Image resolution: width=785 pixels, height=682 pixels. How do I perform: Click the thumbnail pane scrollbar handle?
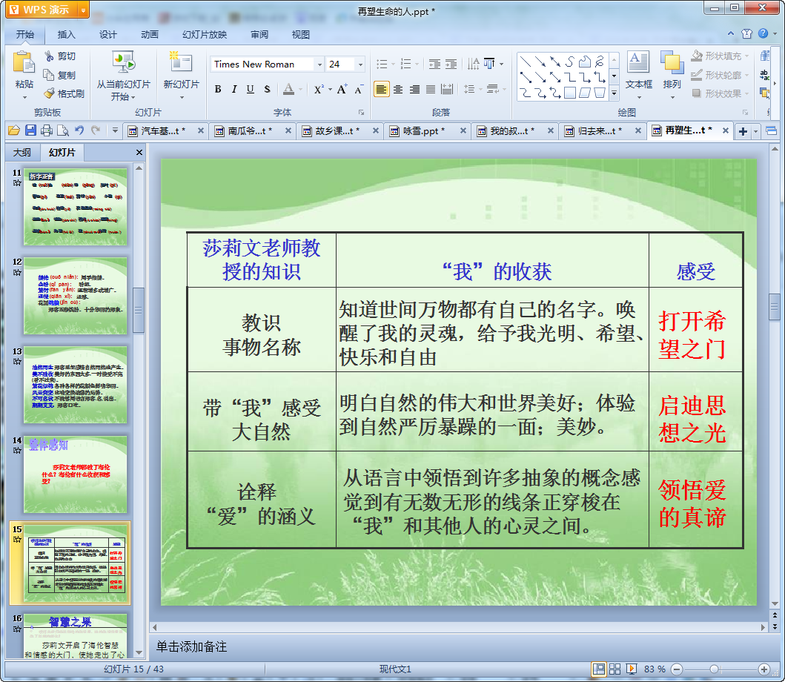(139, 310)
